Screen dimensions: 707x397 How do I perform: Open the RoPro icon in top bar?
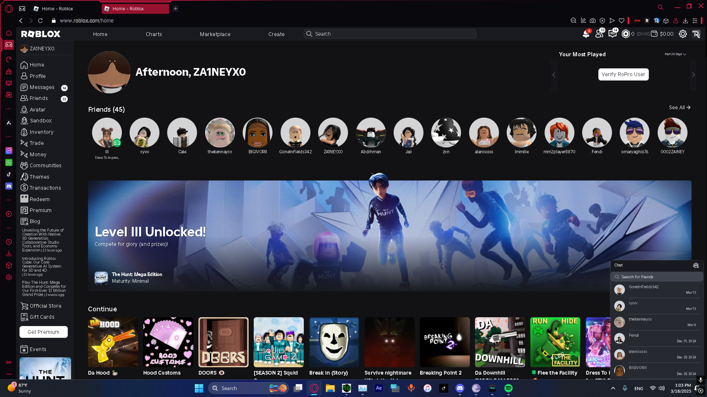(x=696, y=34)
